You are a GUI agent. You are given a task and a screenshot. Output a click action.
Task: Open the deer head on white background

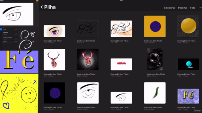[55, 60]
